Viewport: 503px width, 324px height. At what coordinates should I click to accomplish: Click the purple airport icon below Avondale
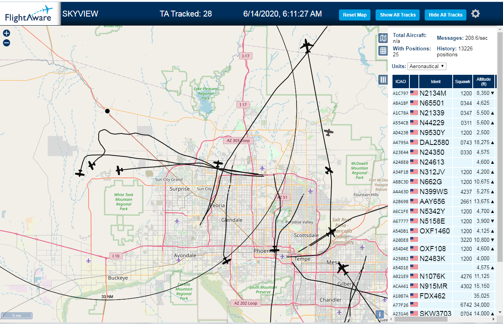(x=178, y=260)
